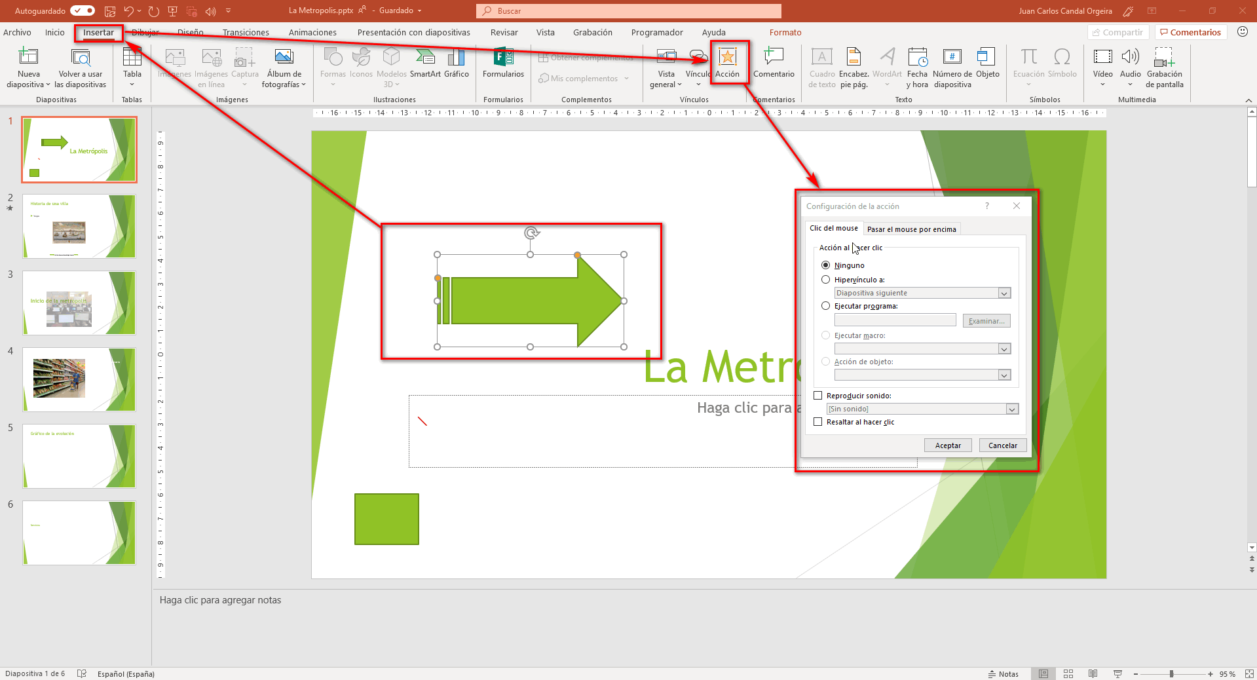The height and width of the screenshot is (680, 1257).
Task: Enable Reproducir sonido checkbox
Action: (x=817, y=396)
